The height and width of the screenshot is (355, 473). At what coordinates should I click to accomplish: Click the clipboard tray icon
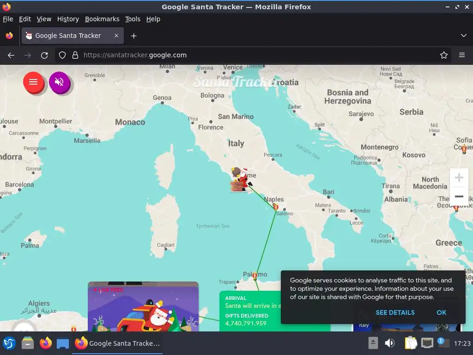coord(411,343)
